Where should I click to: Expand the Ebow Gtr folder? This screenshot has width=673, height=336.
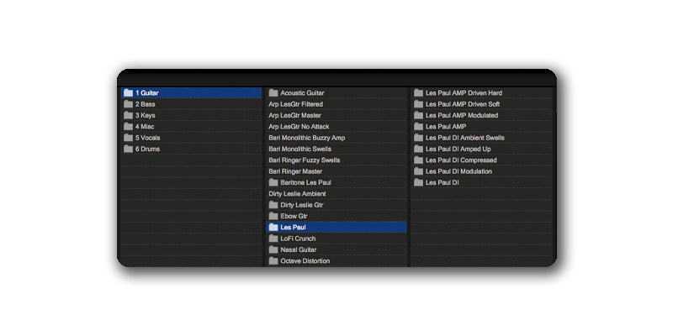click(294, 216)
